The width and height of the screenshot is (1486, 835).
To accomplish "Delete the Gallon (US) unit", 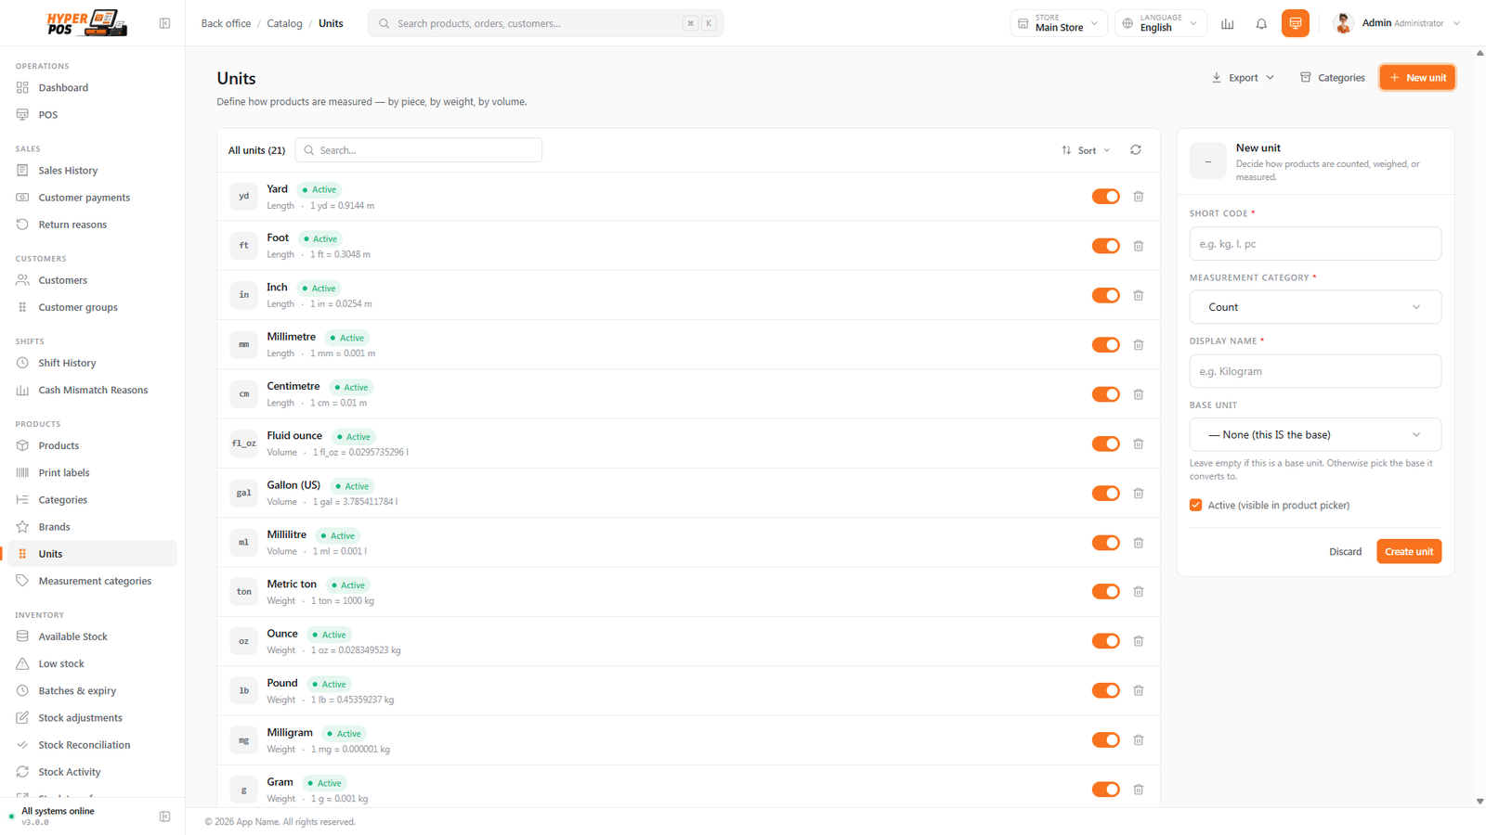I will (1138, 494).
